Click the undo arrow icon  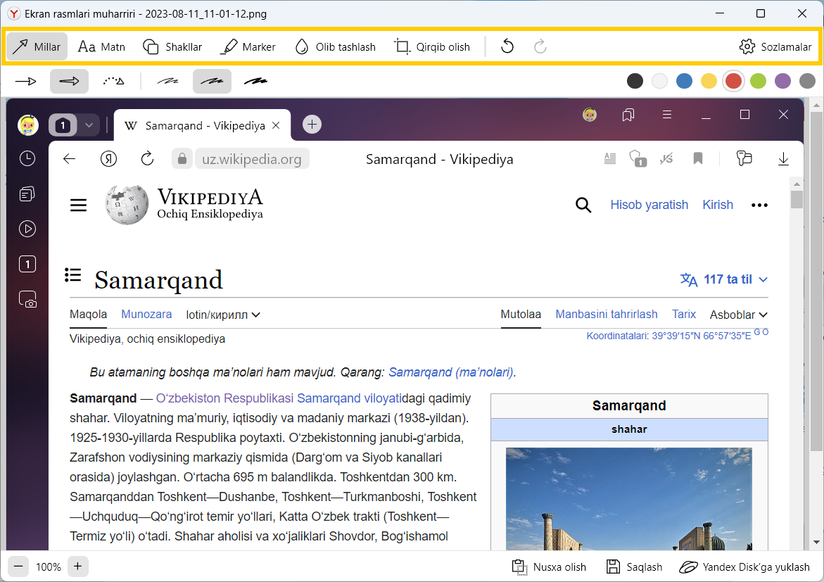pos(507,47)
